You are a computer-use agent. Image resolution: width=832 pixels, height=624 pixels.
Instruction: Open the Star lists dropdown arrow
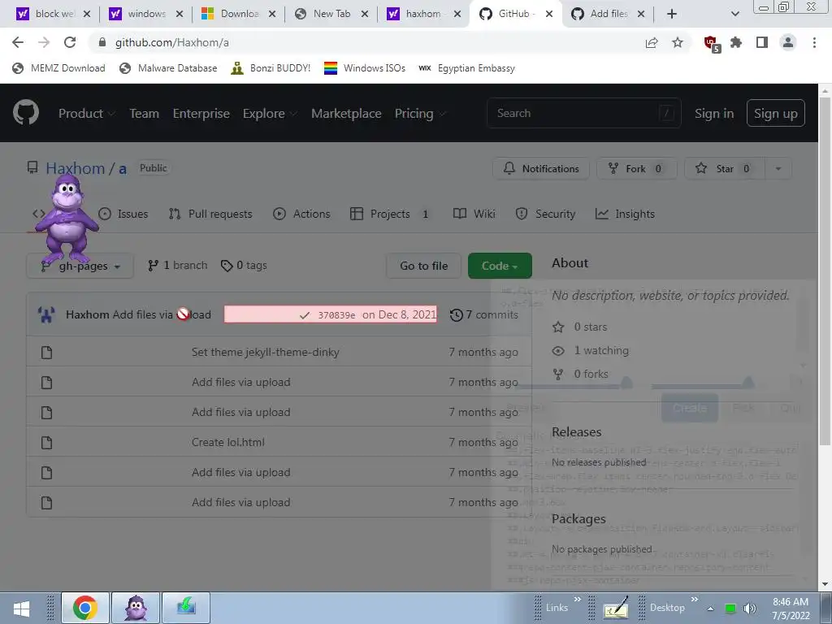click(x=778, y=169)
